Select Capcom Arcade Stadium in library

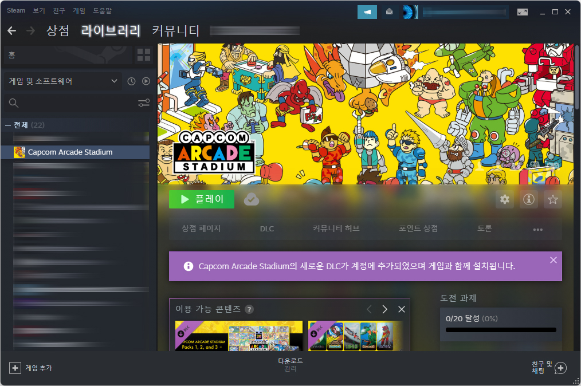click(x=75, y=152)
